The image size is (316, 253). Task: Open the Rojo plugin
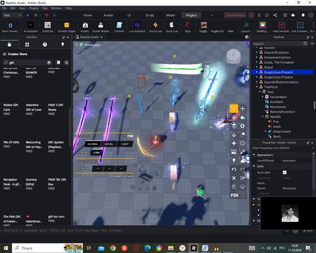point(188,27)
